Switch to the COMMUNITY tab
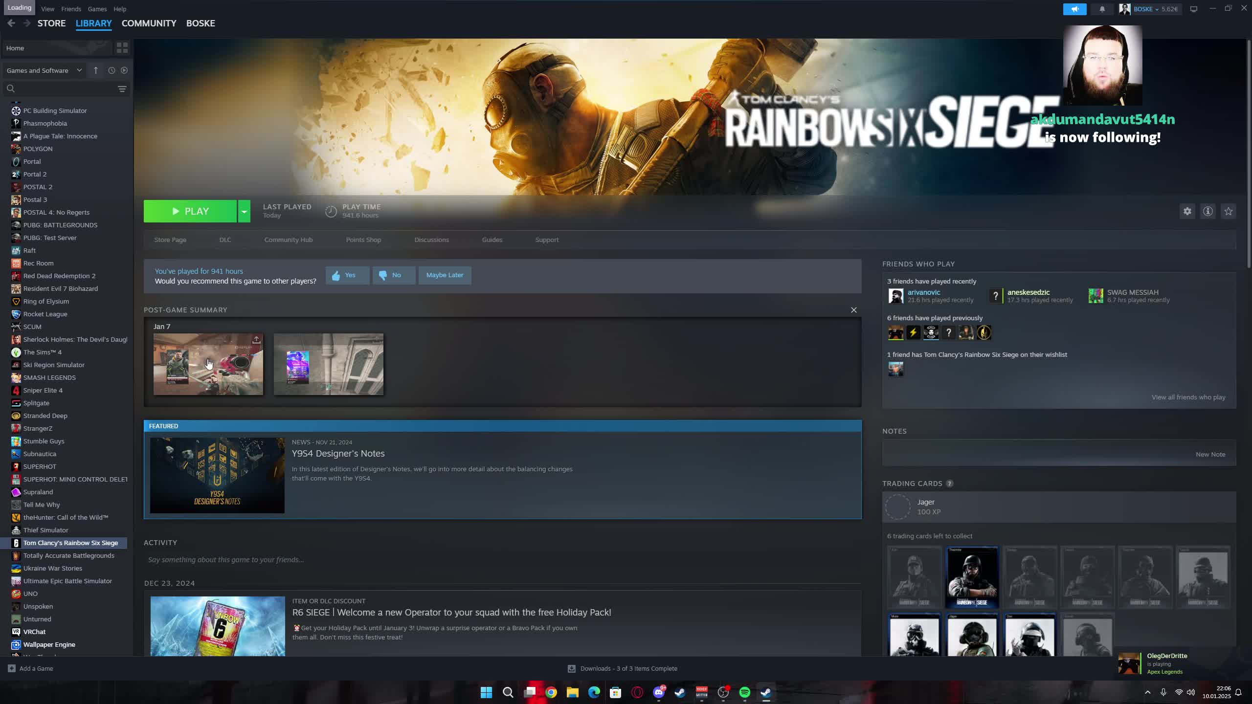 (x=149, y=23)
